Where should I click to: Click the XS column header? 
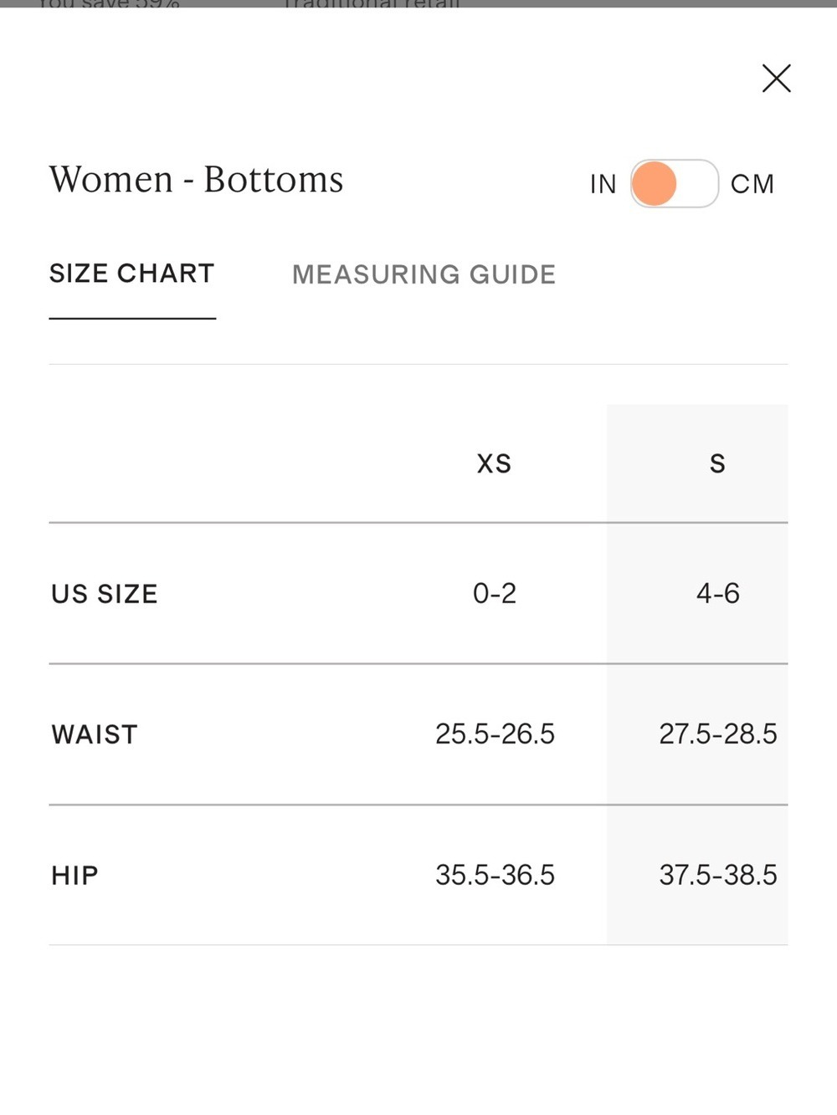(494, 463)
